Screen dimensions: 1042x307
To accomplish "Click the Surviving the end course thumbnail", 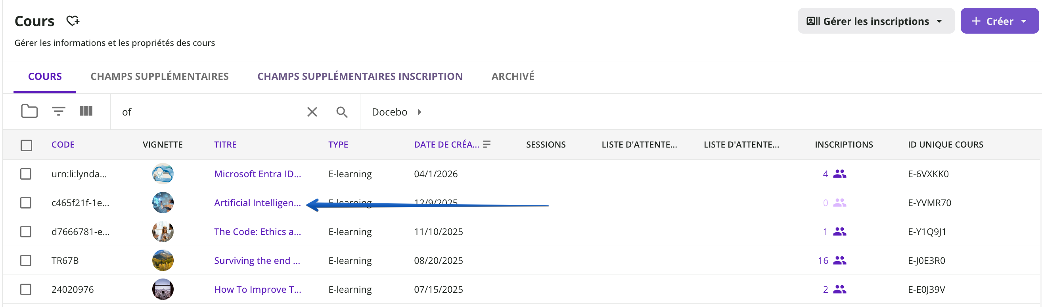I will tap(163, 260).
